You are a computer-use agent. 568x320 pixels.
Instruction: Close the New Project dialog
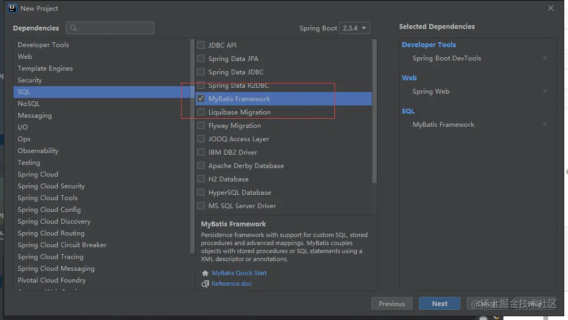click(x=551, y=8)
